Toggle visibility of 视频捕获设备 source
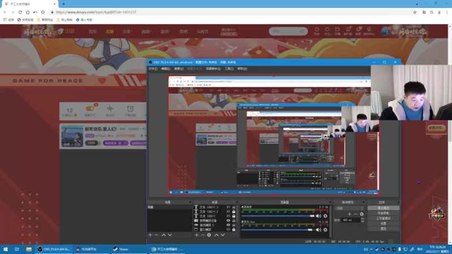Screen dimensions: 452x254 (228, 221)
